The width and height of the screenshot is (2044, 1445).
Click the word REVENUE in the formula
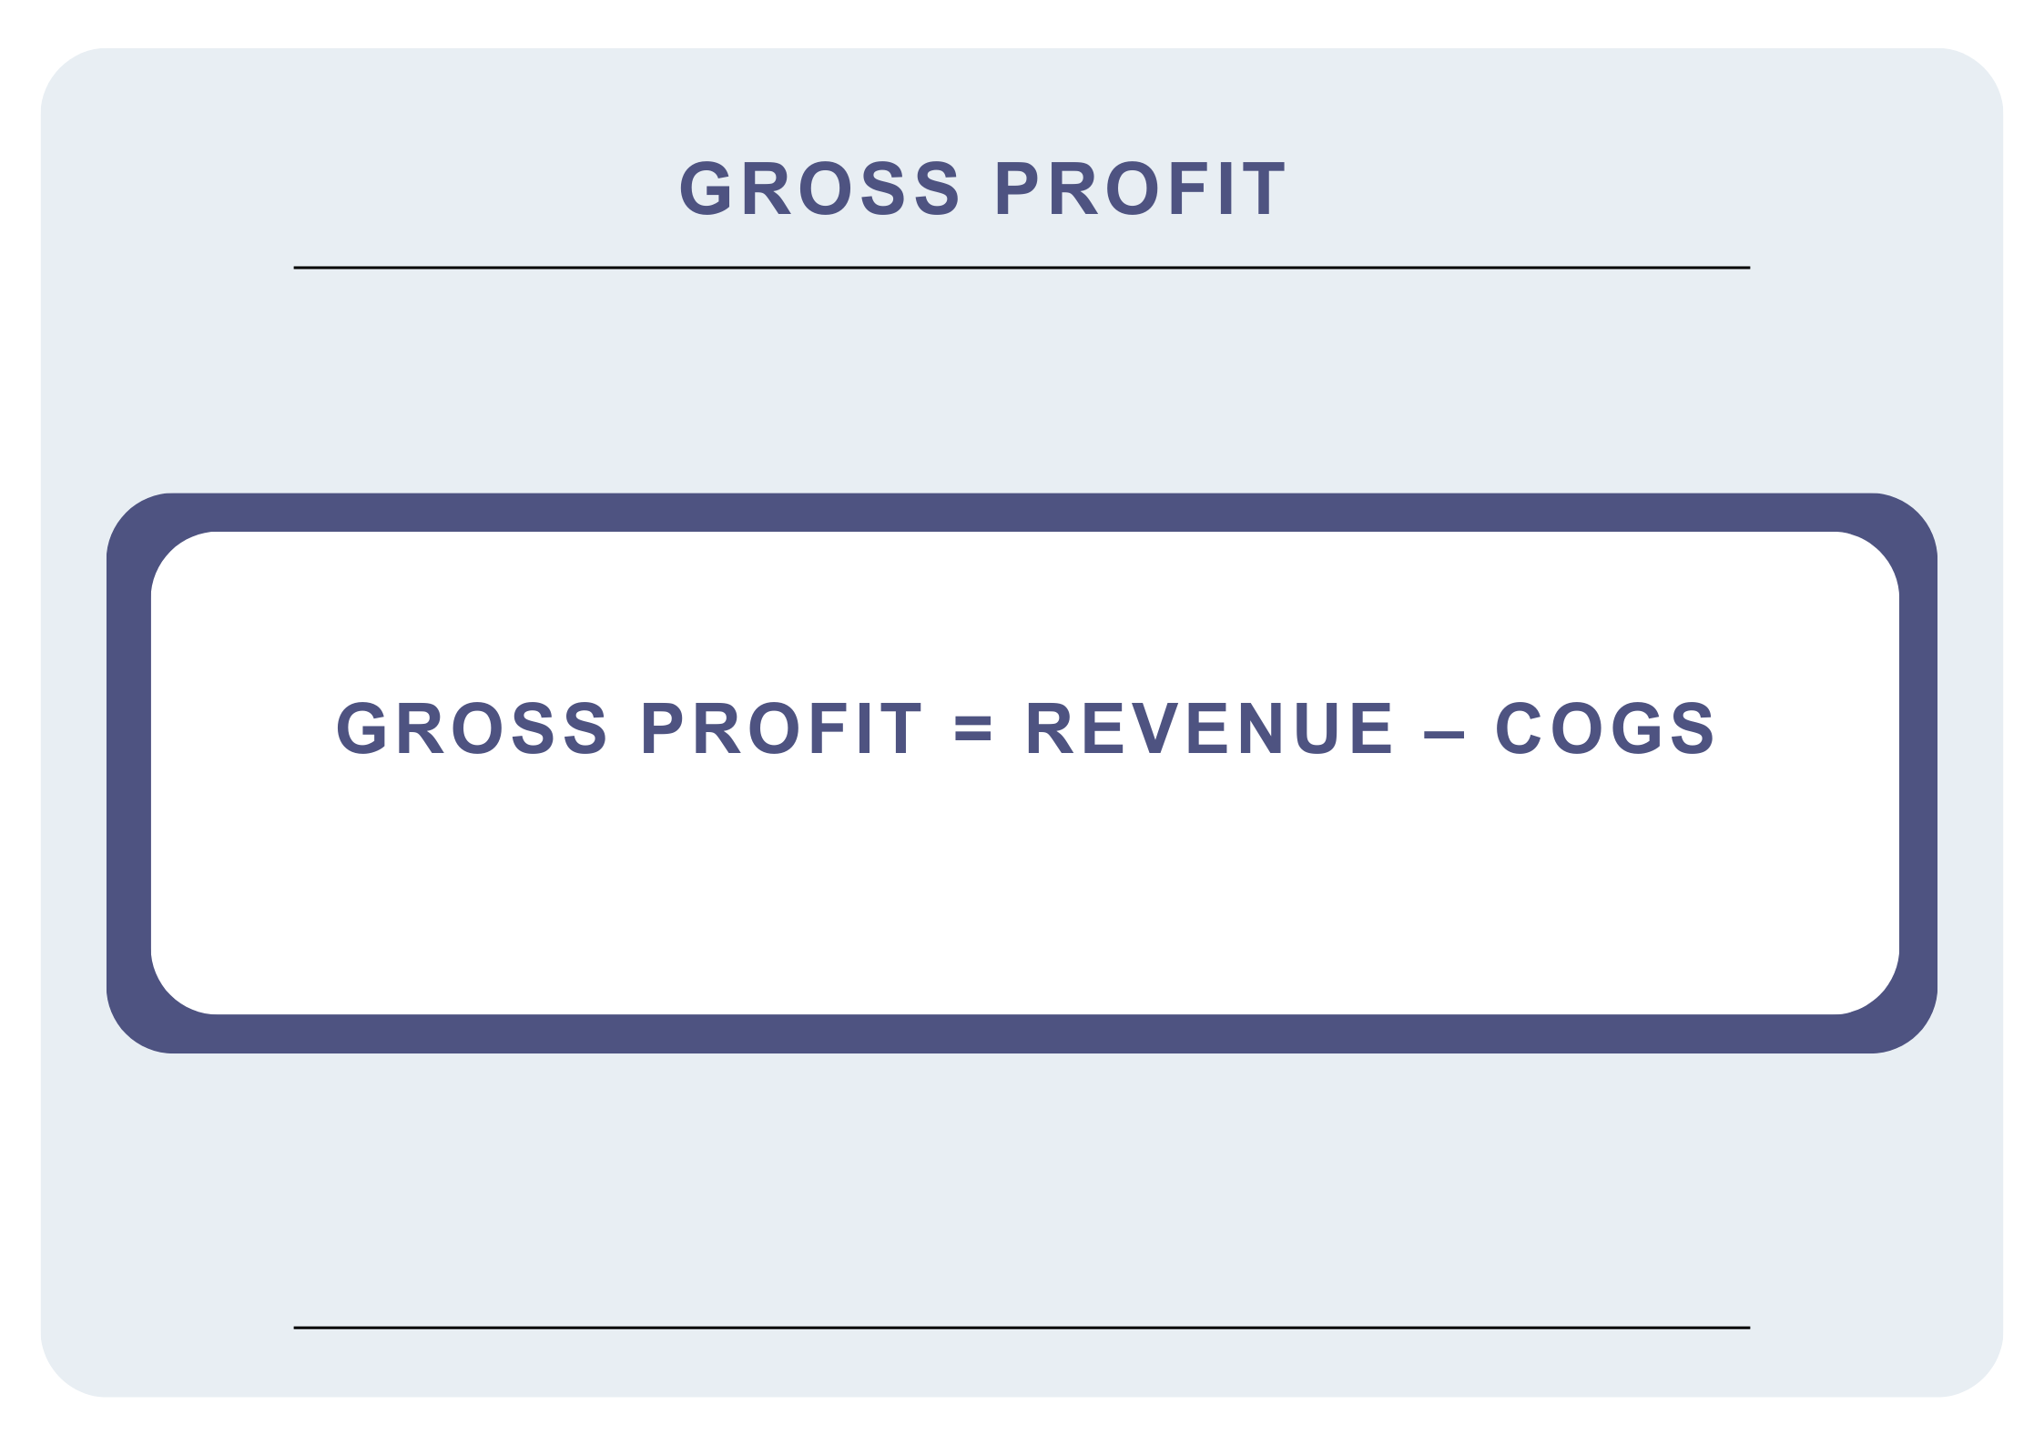[x=1209, y=728]
